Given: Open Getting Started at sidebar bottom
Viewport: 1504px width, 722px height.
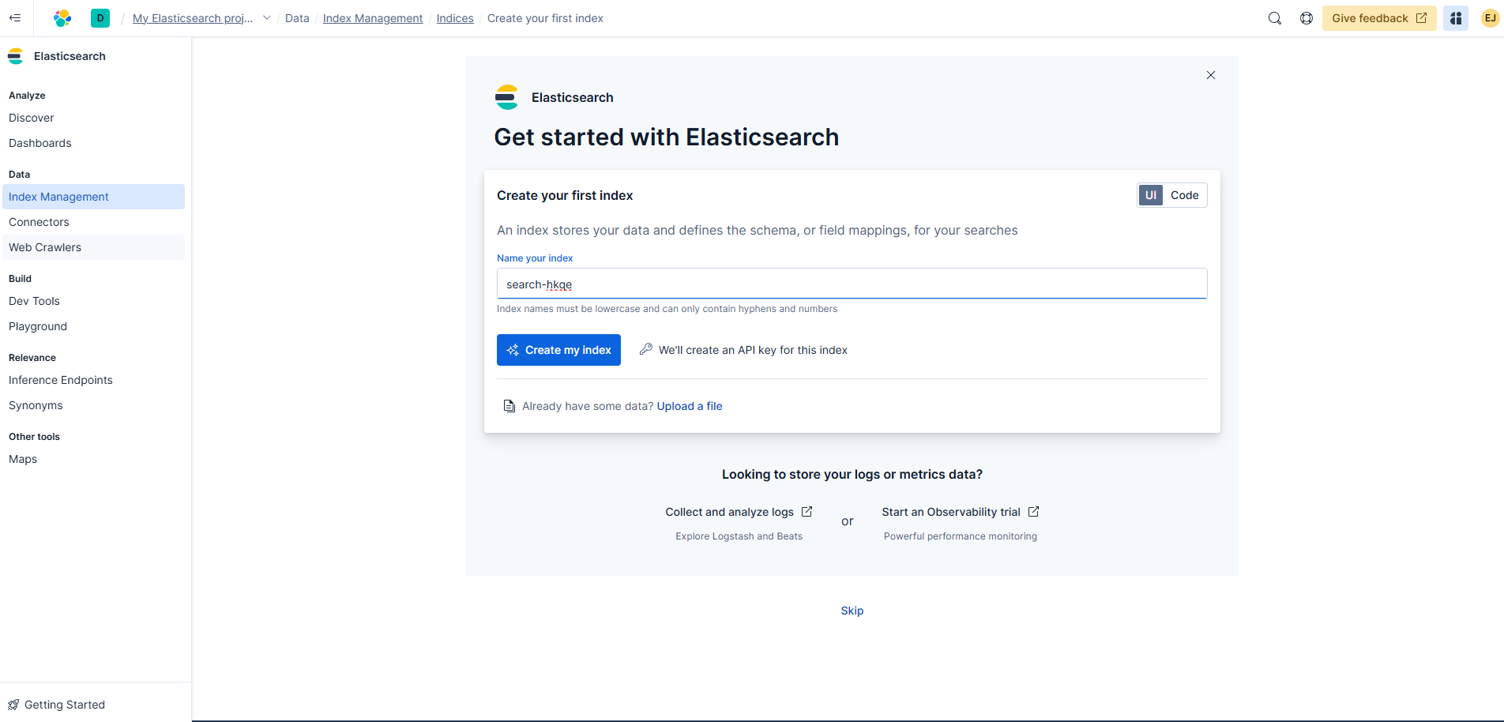Looking at the screenshot, I should point(56,705).
